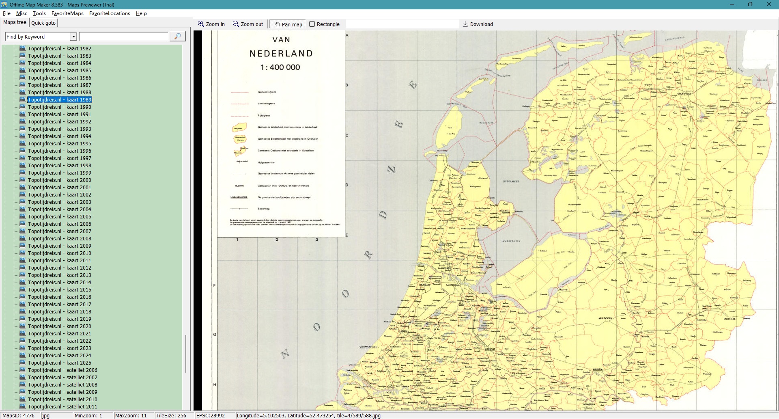The height and width of the screenshot is (419, 779).
Task: Click the Zoom out magnifier icon
Action: pos(236,24)
